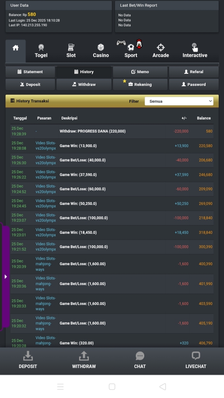Open the Memo tab
The image size is (224, 398).
[x=140, y=72]
